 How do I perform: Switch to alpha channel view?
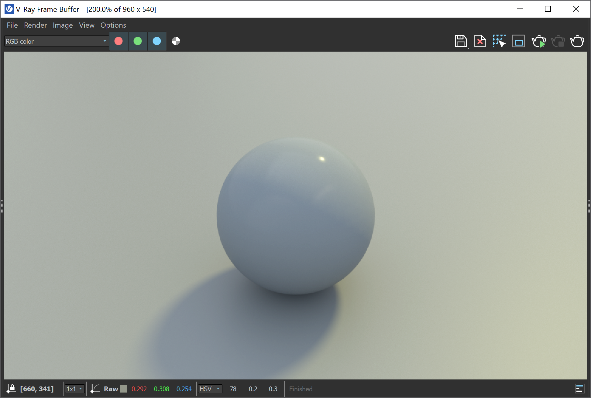tap(176, 41)
